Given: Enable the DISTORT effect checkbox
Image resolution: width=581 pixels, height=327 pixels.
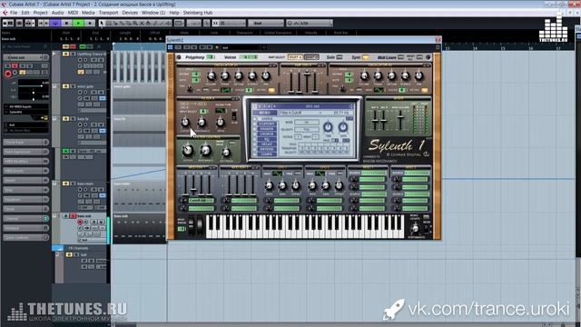Looking at the screenshot, I should [255, 124].
